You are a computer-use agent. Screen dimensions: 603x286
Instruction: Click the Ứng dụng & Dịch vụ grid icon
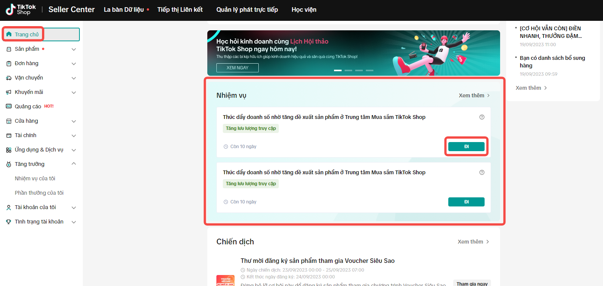9,150
